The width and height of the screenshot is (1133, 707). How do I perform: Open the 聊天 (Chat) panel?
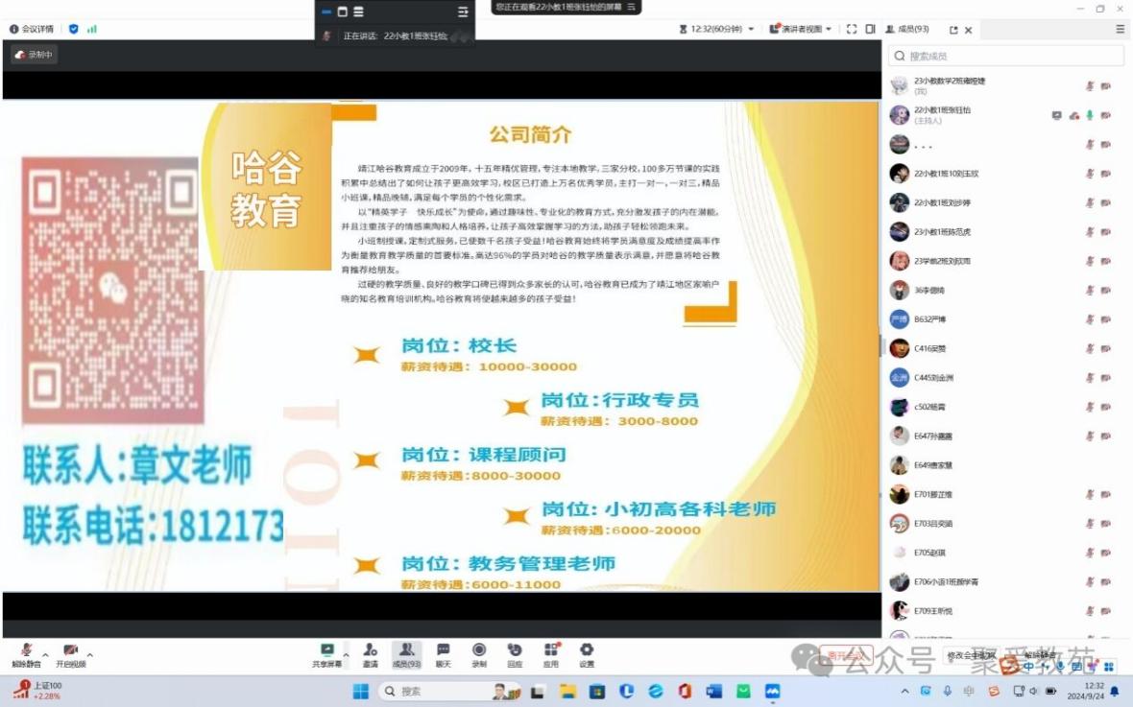point(443,654)
